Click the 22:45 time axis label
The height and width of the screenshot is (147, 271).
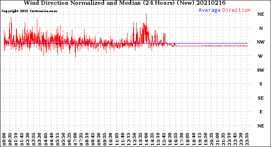click(235, 139)
